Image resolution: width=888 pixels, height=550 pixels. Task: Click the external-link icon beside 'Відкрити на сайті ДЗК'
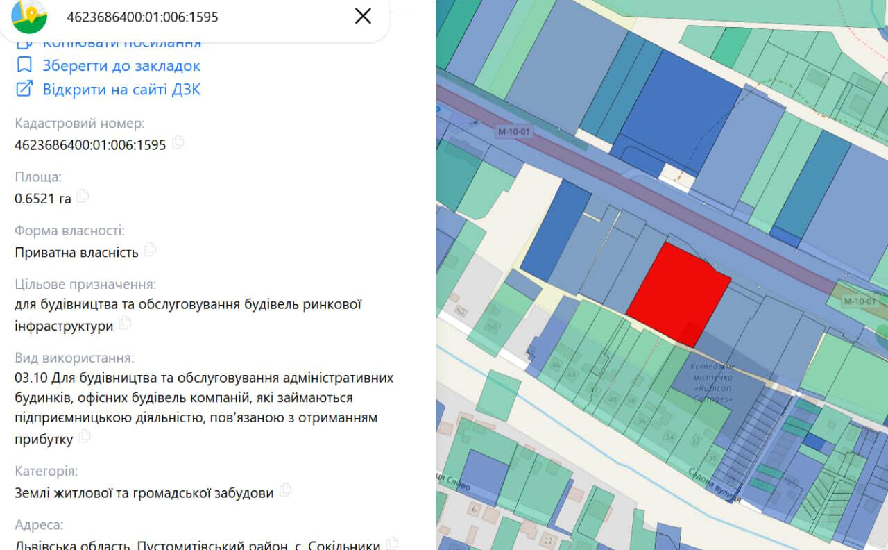pos(24,89)
